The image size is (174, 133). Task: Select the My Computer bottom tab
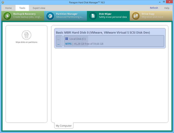pyautogui.click(x=64, y=126)
